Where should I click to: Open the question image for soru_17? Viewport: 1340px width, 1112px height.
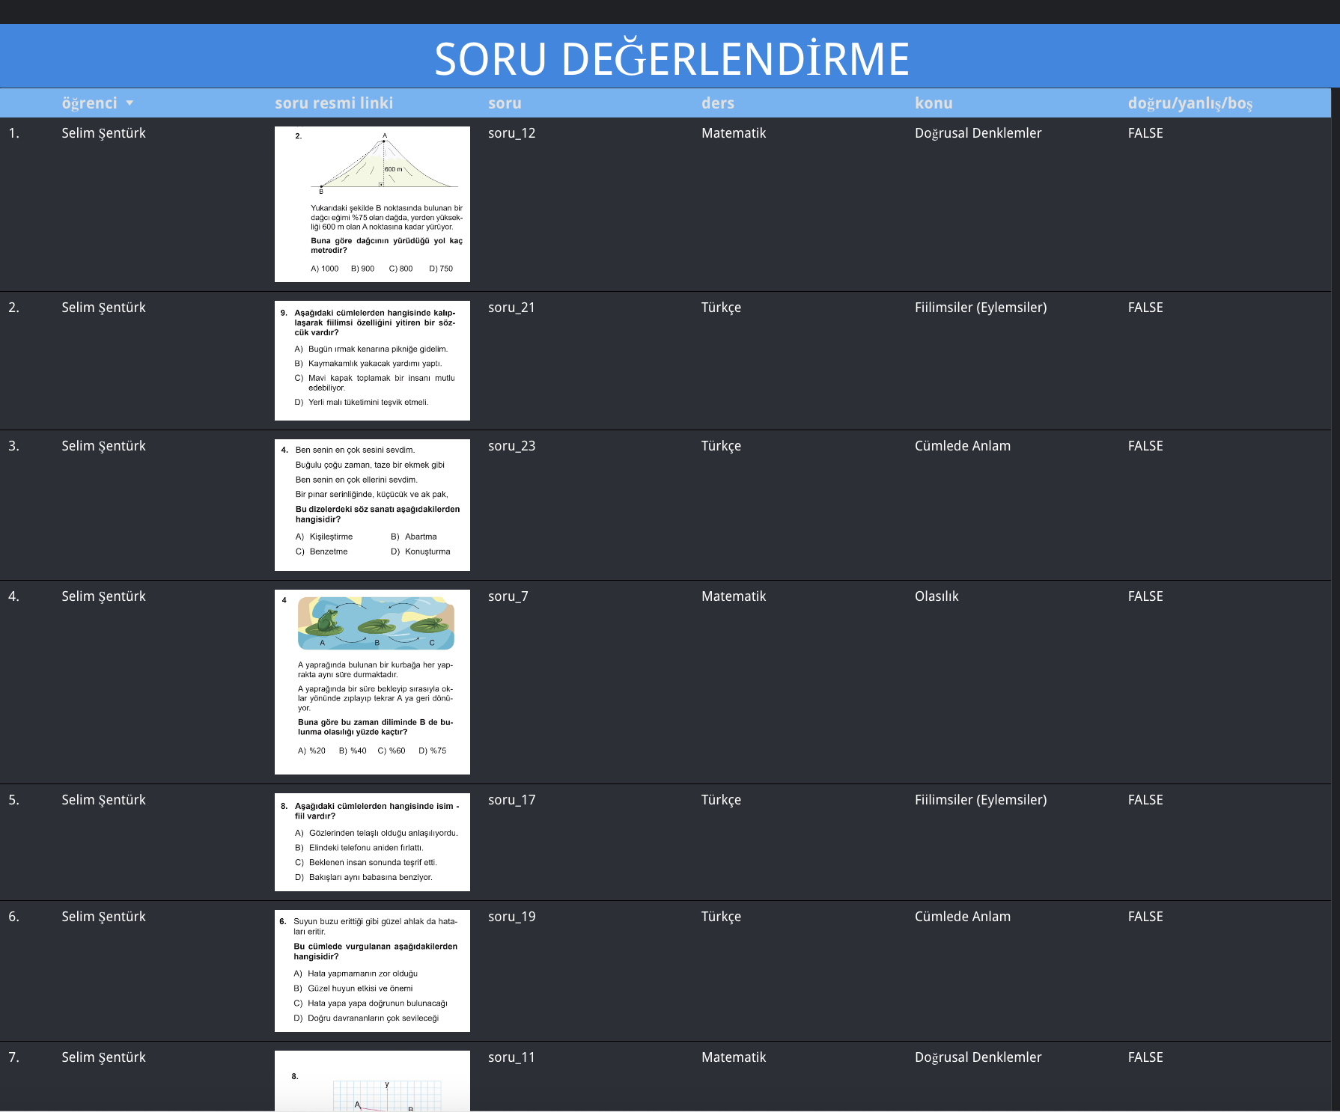[x=372, y=842]
